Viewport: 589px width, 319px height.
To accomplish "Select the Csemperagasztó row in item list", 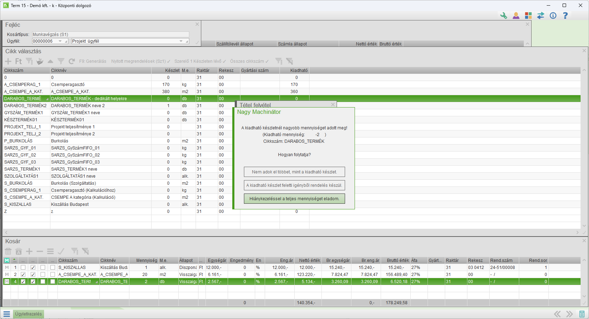I will pos(292,85).
